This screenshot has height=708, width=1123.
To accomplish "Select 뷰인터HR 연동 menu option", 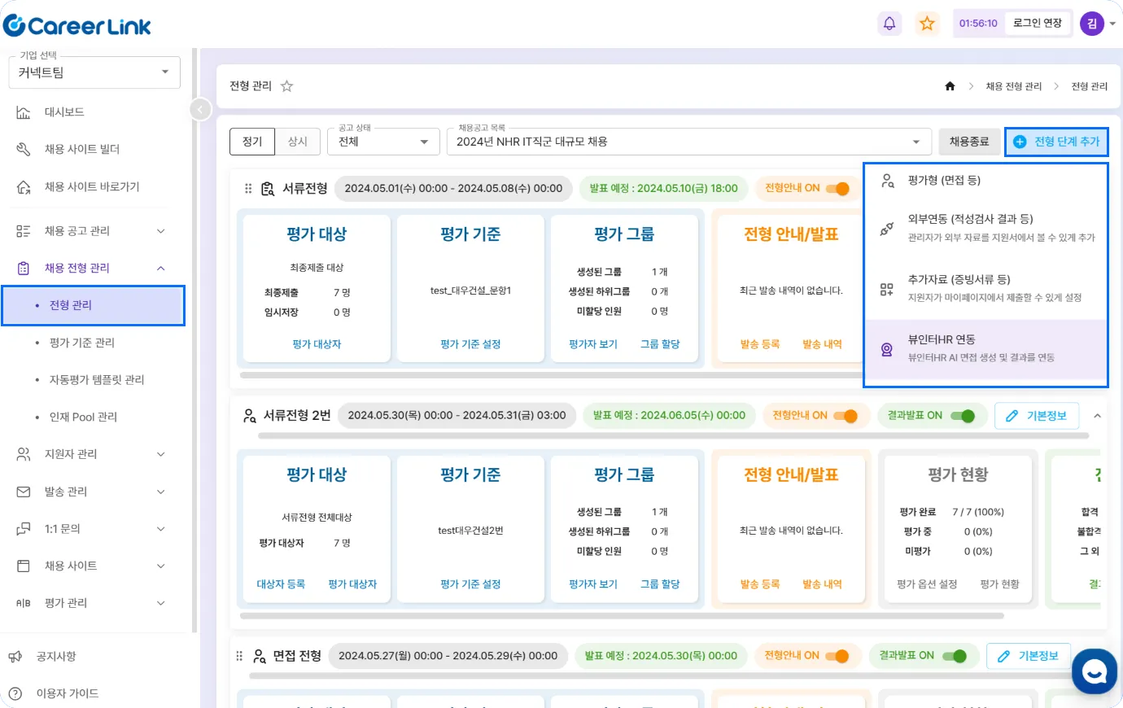I will coord(985,347).
